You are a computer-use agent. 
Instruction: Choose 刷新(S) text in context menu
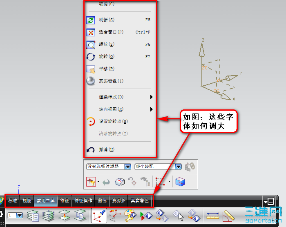pos(107,20)
